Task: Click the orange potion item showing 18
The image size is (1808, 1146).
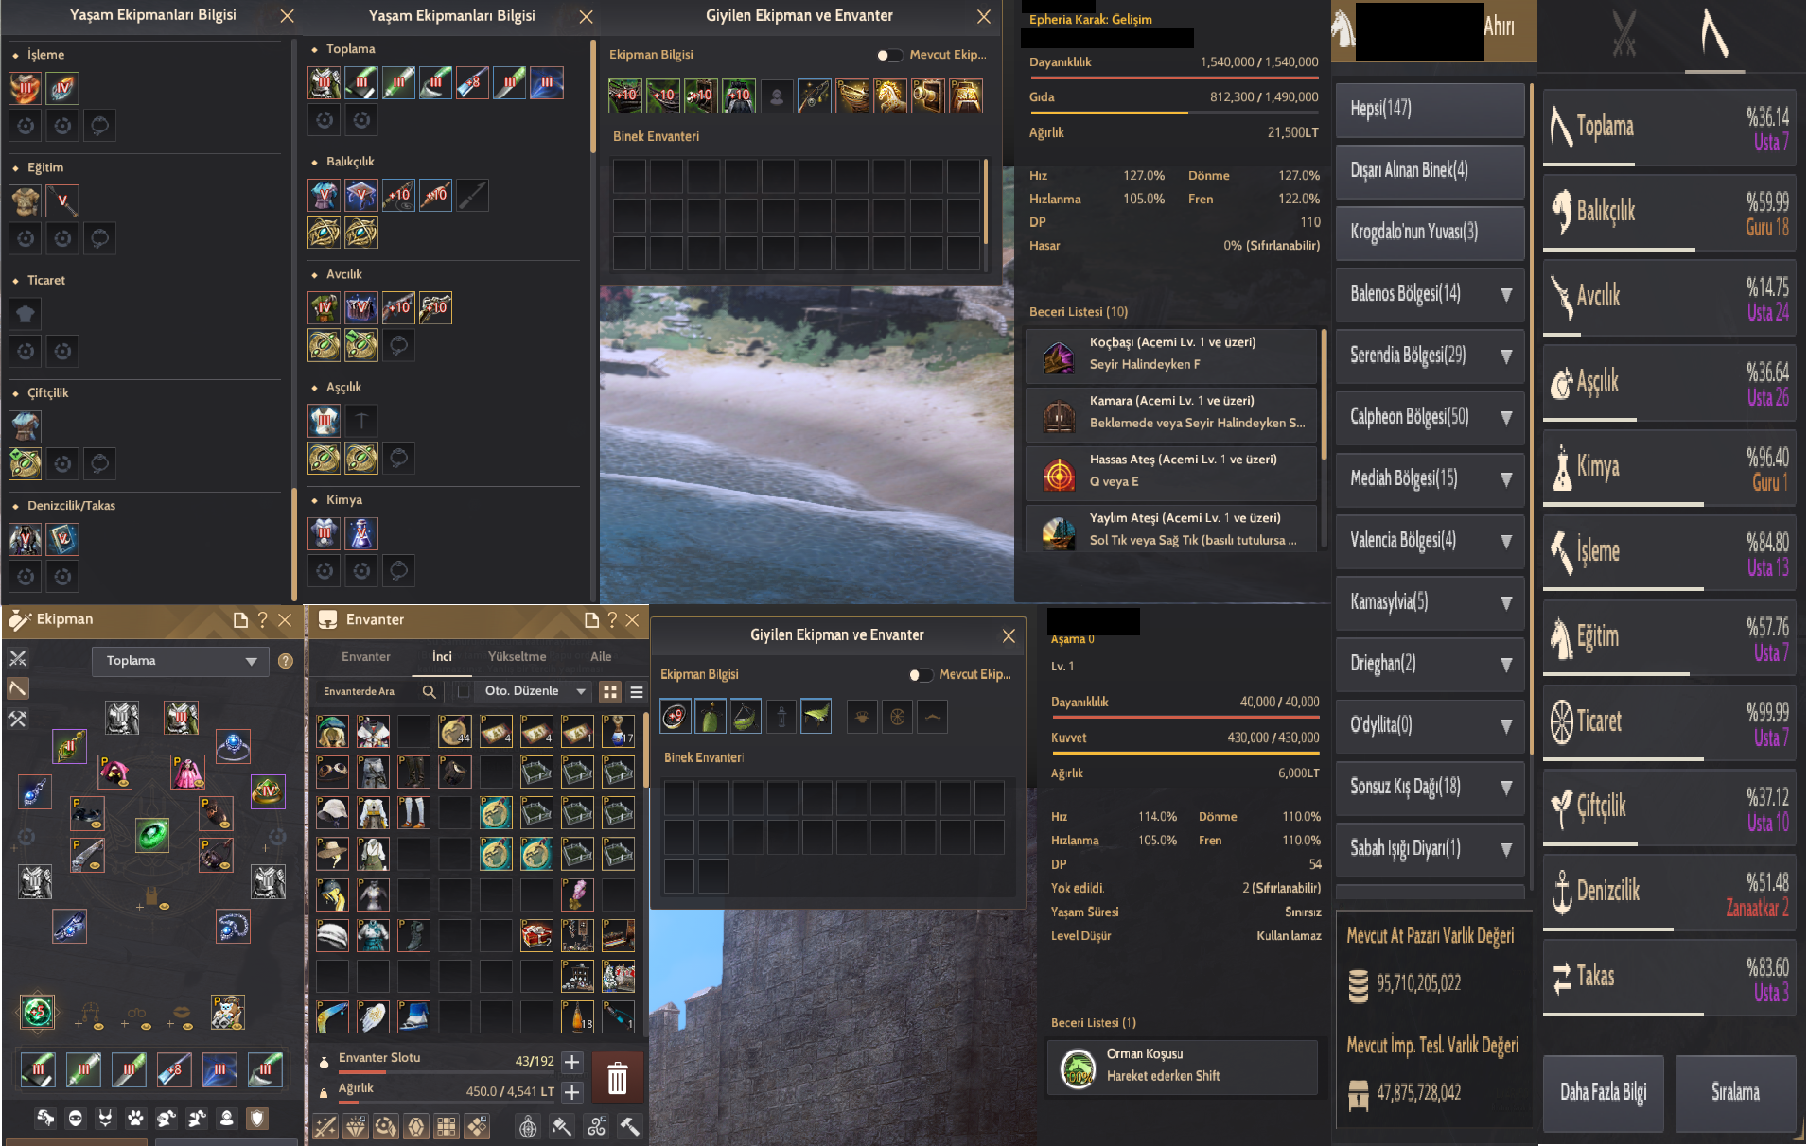Action: [x=577, y=1016]
